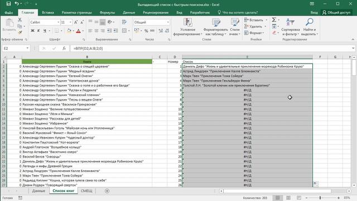Open the Формат cells menu

(254, 33)
